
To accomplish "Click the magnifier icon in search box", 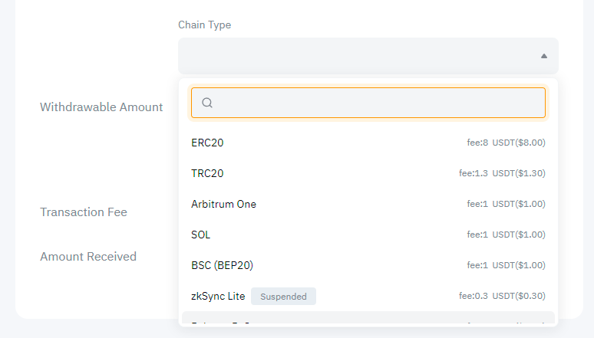I will point(206,103).
